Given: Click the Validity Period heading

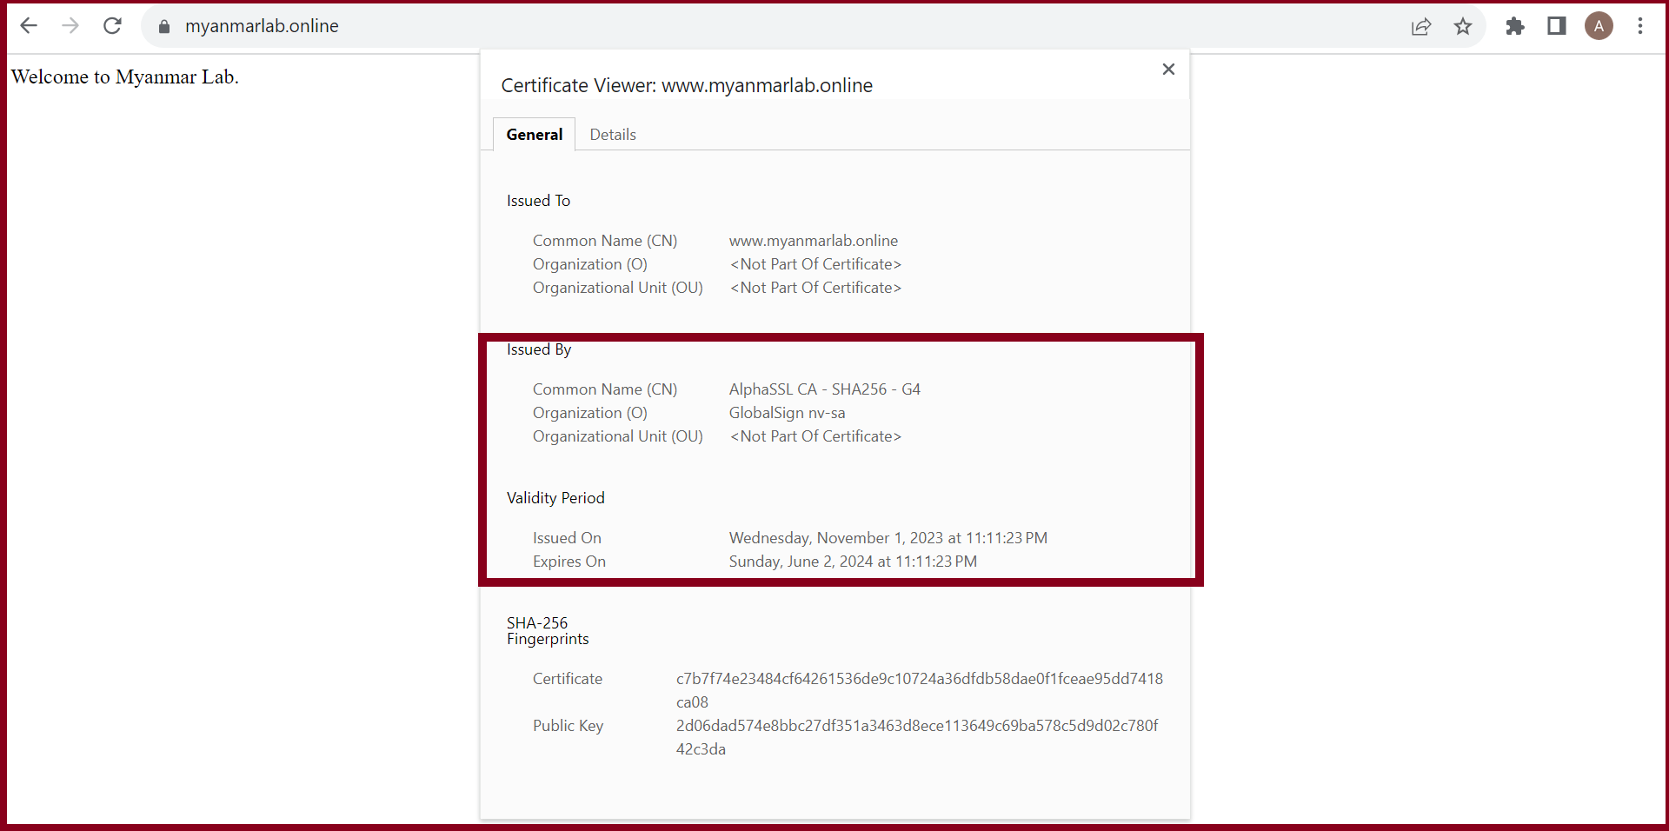Looking at the screenshot, I should point(555,498).
